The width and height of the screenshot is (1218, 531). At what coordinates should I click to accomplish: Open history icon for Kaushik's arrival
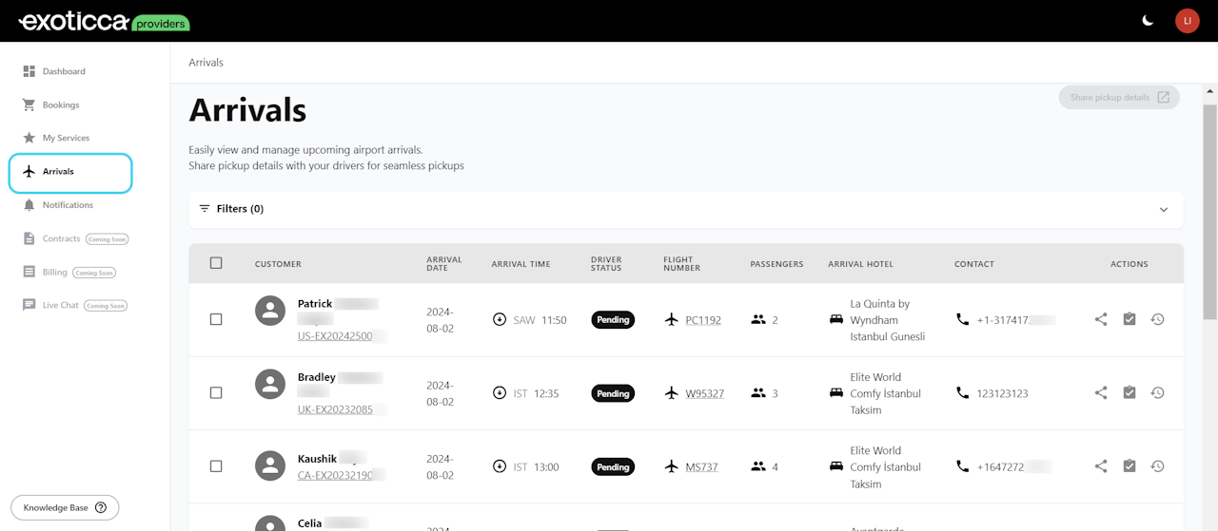pyautogui.click(x=1157, y=466)
